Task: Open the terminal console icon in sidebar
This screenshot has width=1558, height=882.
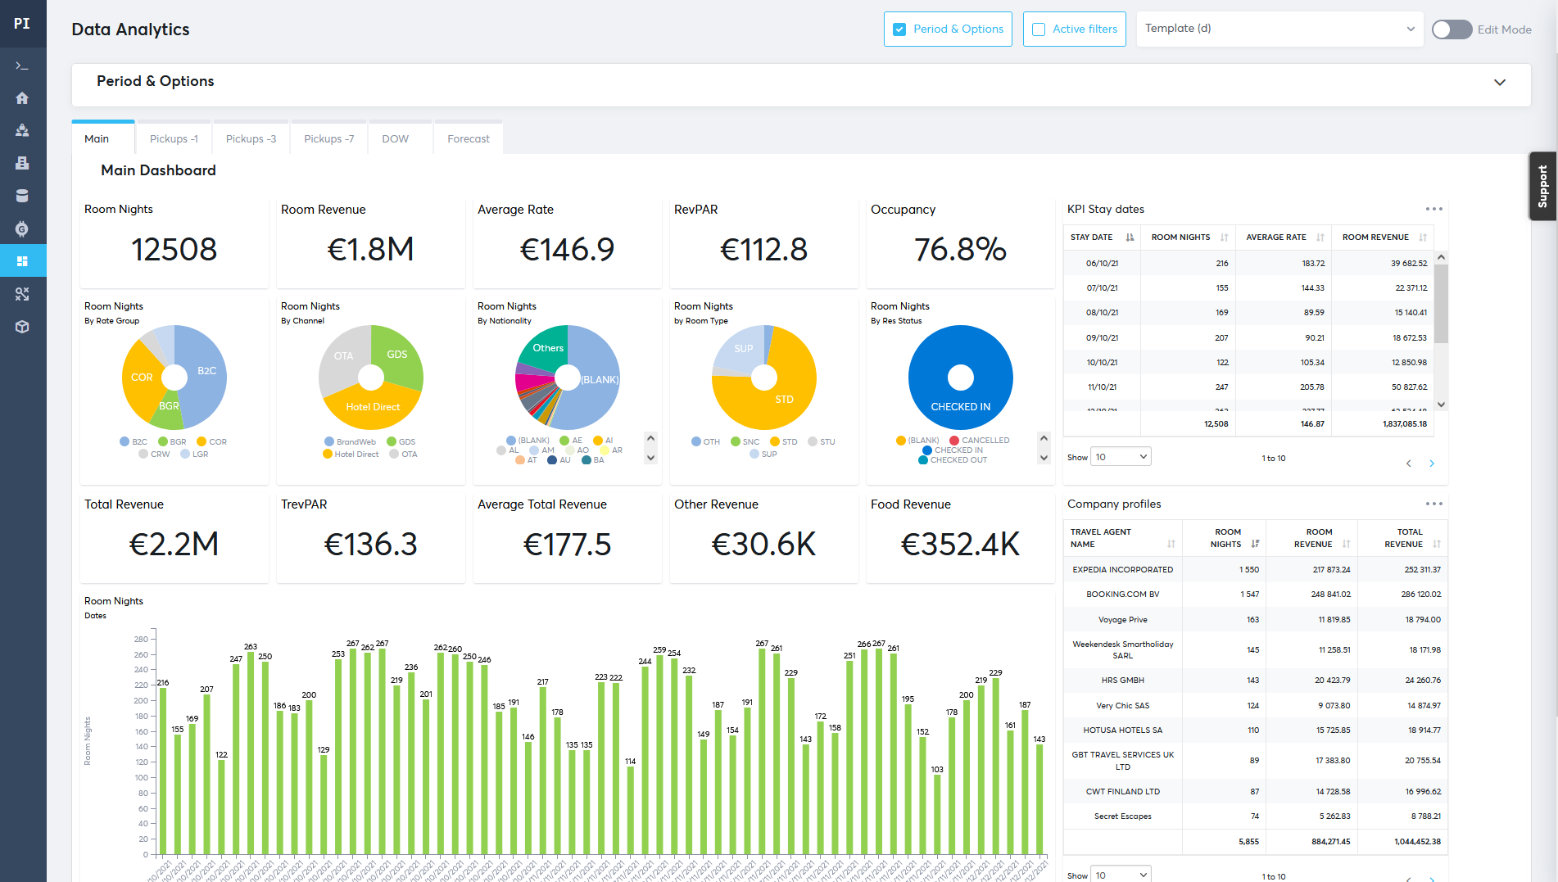Action: pyautogui.click(x=22, y=66)
